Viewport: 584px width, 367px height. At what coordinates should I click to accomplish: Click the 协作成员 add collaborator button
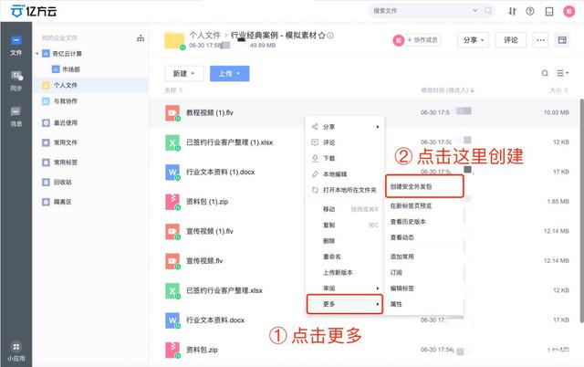pos(423,40)
